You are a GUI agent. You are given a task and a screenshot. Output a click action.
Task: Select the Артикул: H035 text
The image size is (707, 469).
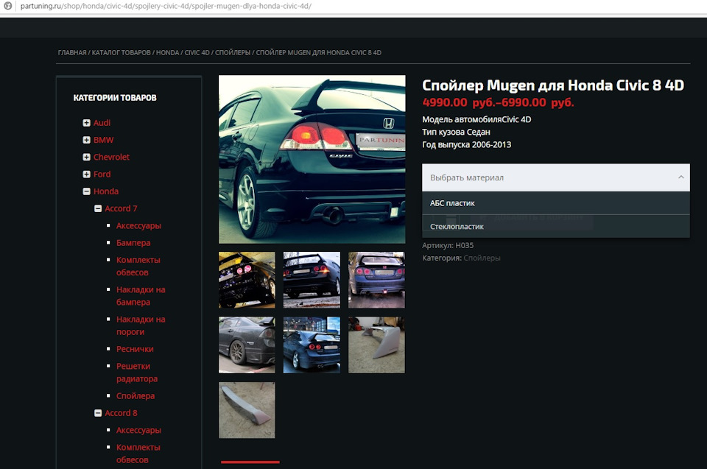tap(448, 245)
